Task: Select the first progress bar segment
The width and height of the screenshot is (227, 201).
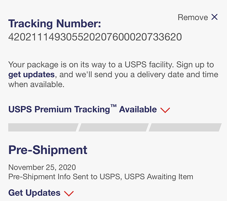Action: click(43, 127)
